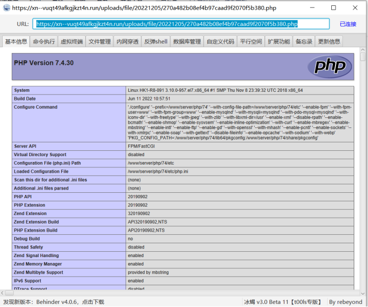This screenshot has width=368, height=307.
Task: Select the Thread Safety label
Action: click(28, 247)
